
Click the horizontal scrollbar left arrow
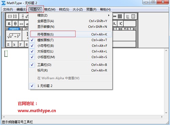coord(4,117)
